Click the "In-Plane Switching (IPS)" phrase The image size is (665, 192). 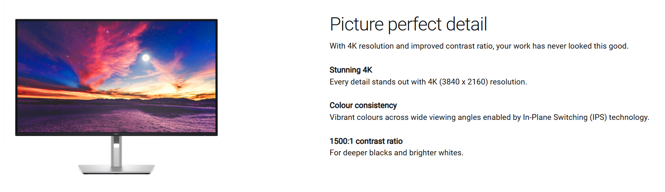(x=565, y=117)
